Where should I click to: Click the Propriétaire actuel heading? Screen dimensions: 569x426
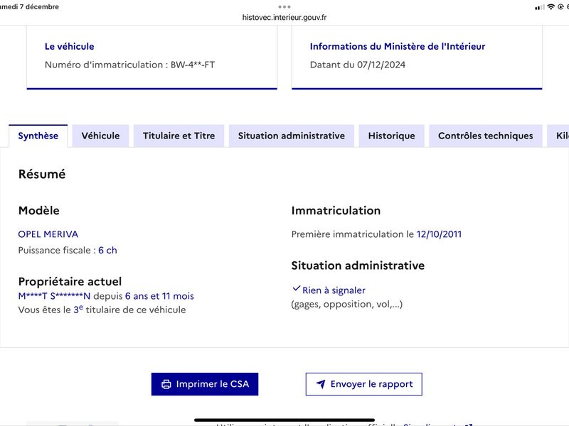click(70, 281)
